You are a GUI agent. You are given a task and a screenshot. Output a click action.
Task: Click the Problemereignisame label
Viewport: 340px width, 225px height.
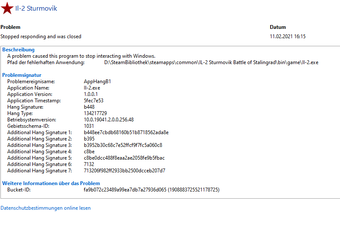click(x=31, y=82)
